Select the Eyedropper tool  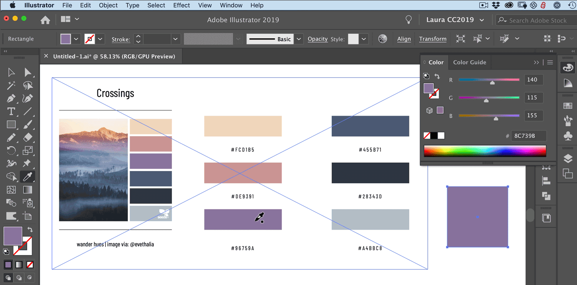(x=27, y=177)
